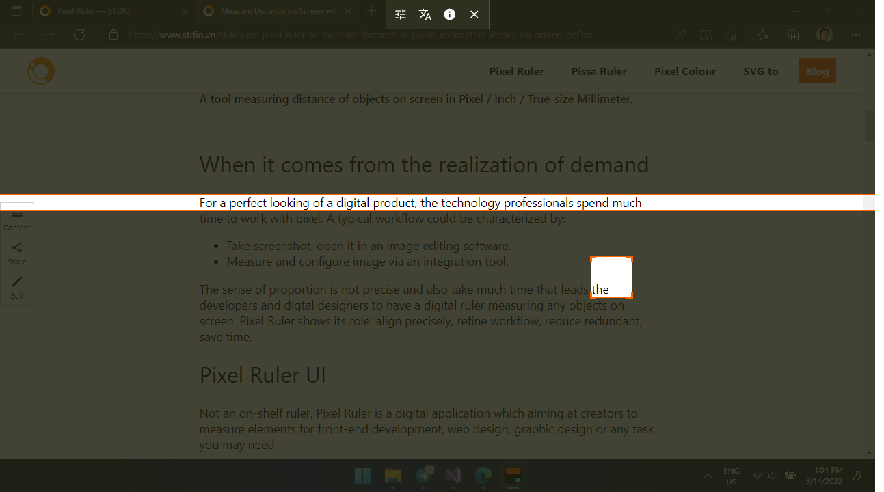Image resolution: width=884 pixels, height=492 pixels.
Task: Go back to the previous page
Action: pos(19,35)
